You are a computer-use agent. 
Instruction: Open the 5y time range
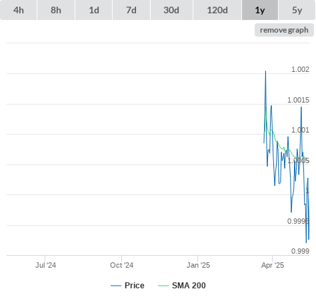click(297, 10)
